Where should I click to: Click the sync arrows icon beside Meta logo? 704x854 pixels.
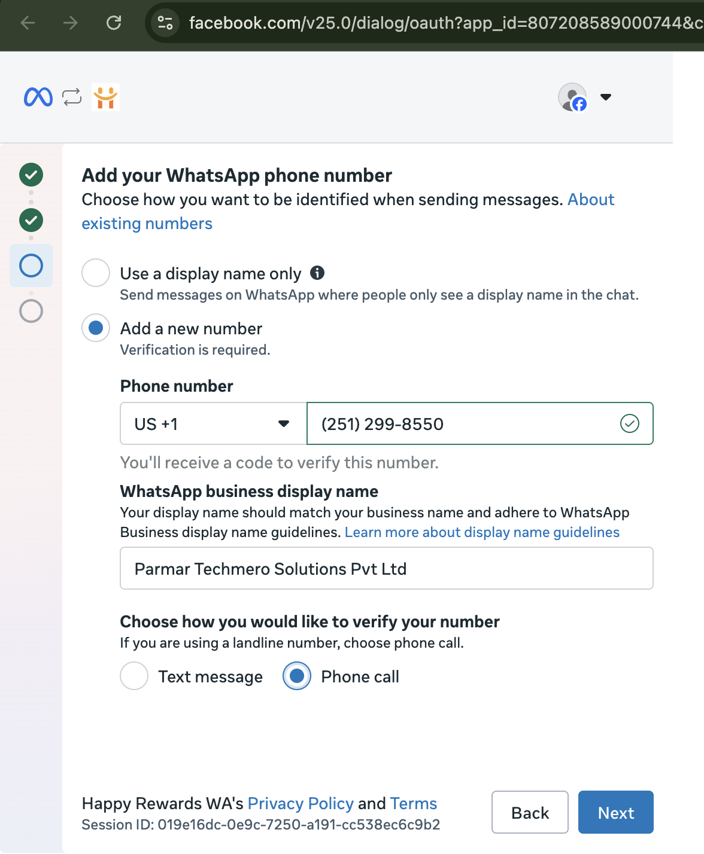(x=72, y=97)
